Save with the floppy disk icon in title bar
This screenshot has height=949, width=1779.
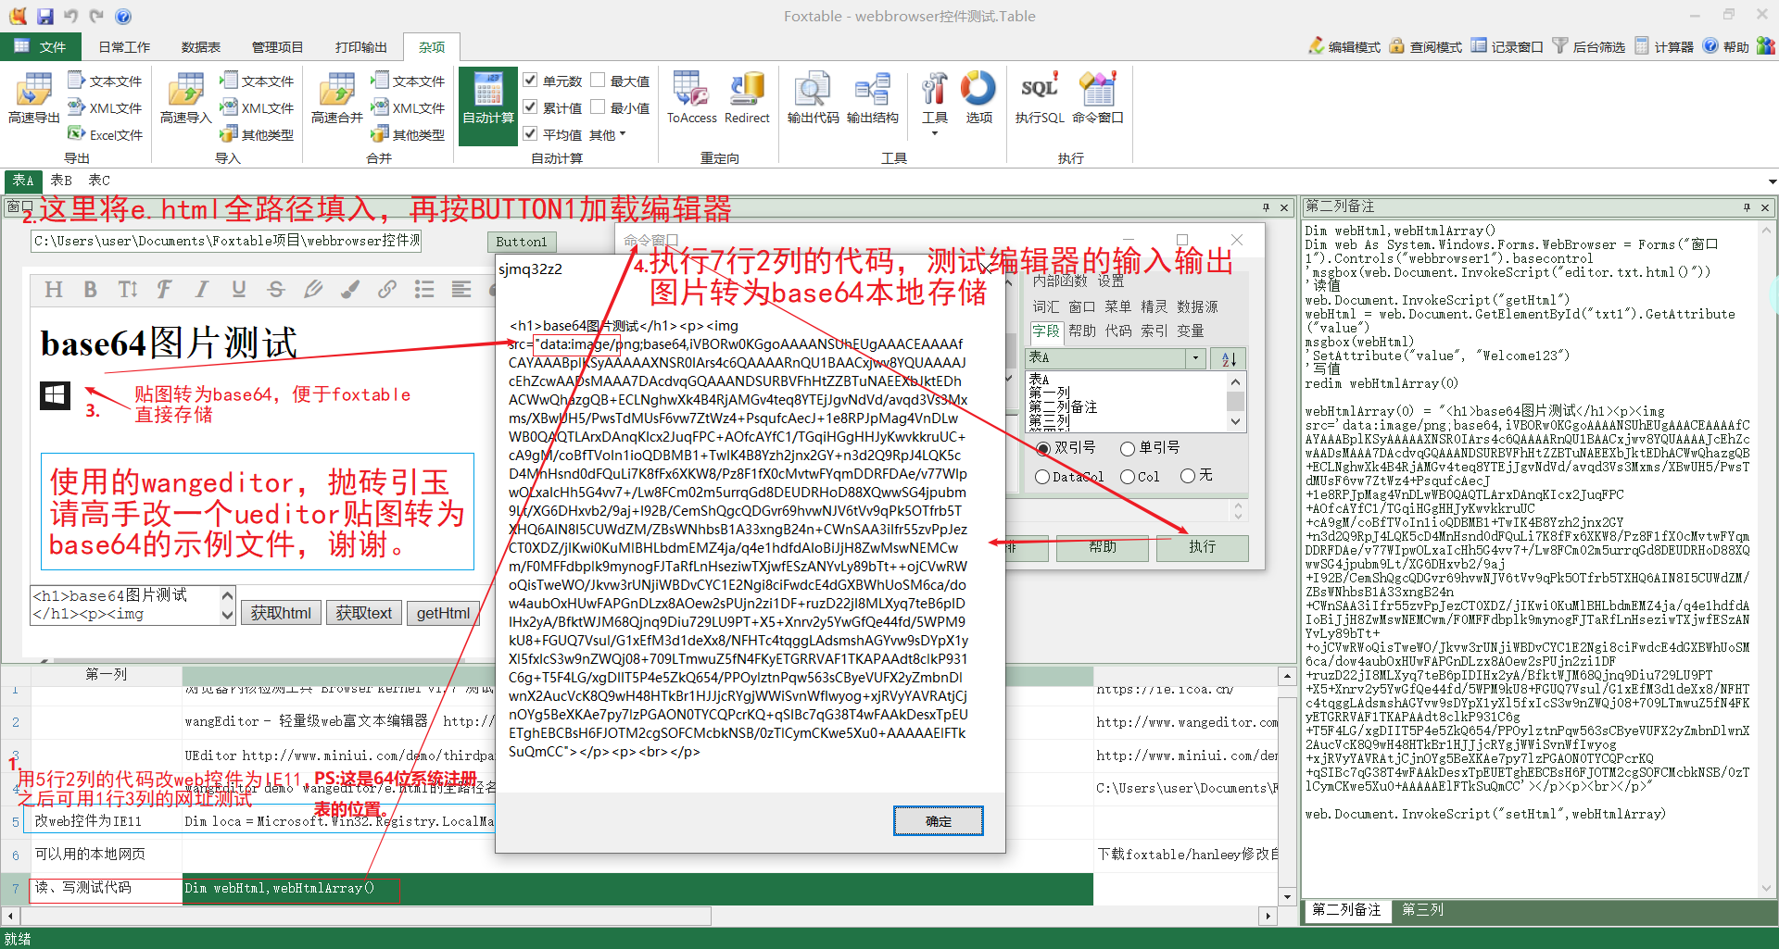coord(44,16)
